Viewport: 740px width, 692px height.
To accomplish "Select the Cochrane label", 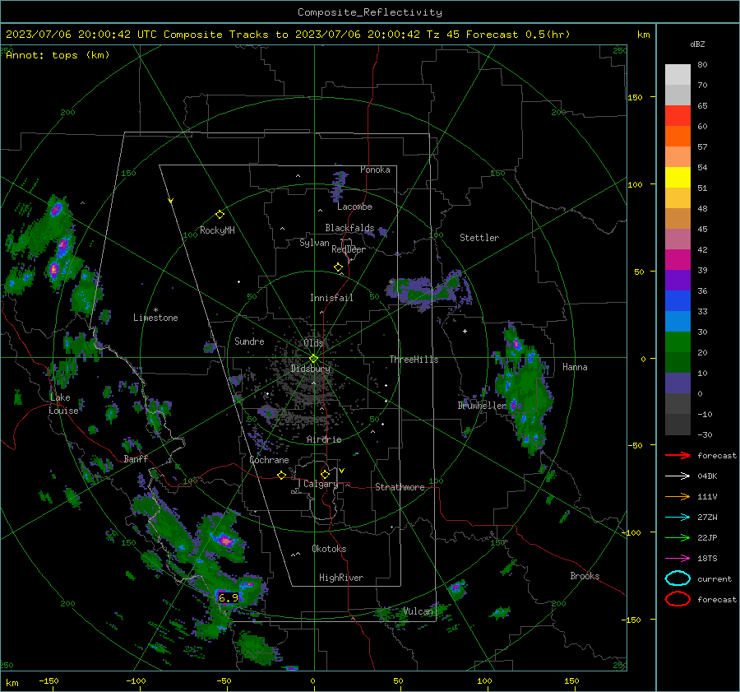I will tap(269, 460).
